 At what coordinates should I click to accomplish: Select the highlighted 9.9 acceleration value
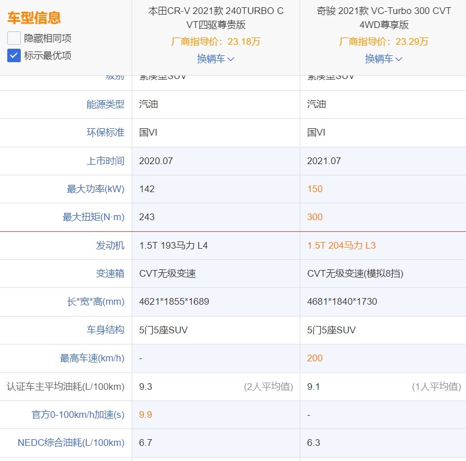(x=145, y=415)
